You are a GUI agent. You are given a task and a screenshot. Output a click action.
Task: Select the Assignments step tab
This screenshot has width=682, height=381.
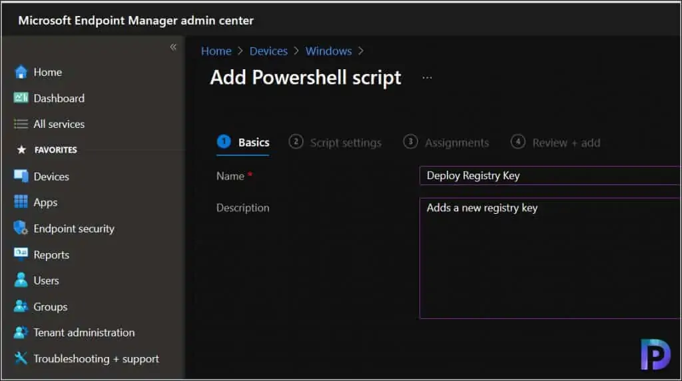coord(446,143)
